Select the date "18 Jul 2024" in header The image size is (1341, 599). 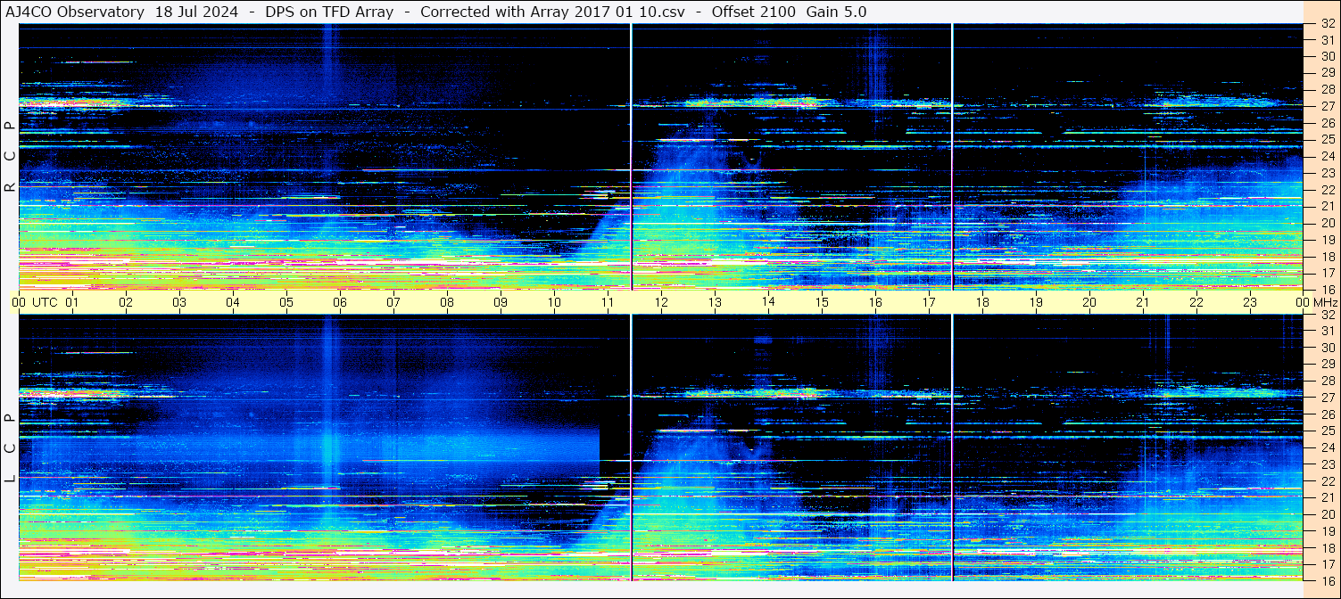[196, 12]
